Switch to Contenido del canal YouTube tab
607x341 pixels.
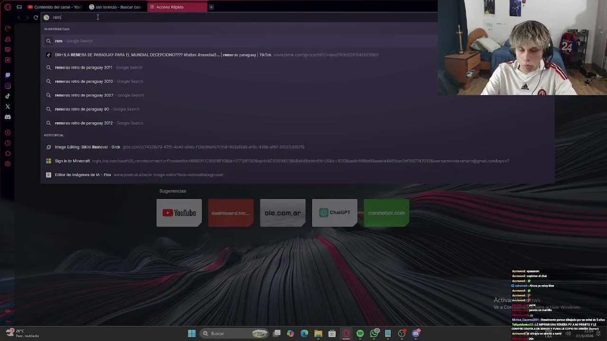point(55,7)
